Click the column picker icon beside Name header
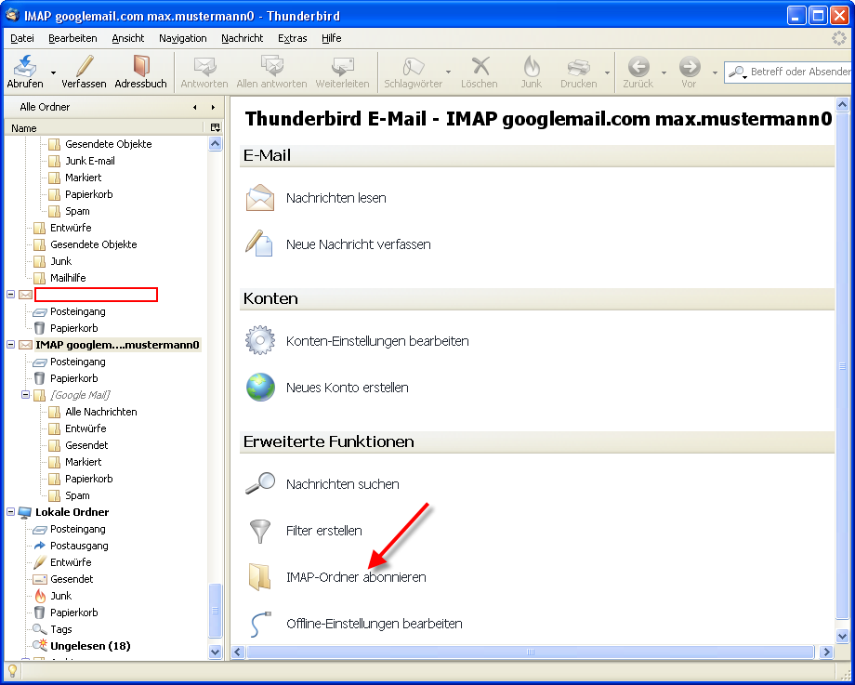This screenshot has width=855, height=685. coord(216,127)
